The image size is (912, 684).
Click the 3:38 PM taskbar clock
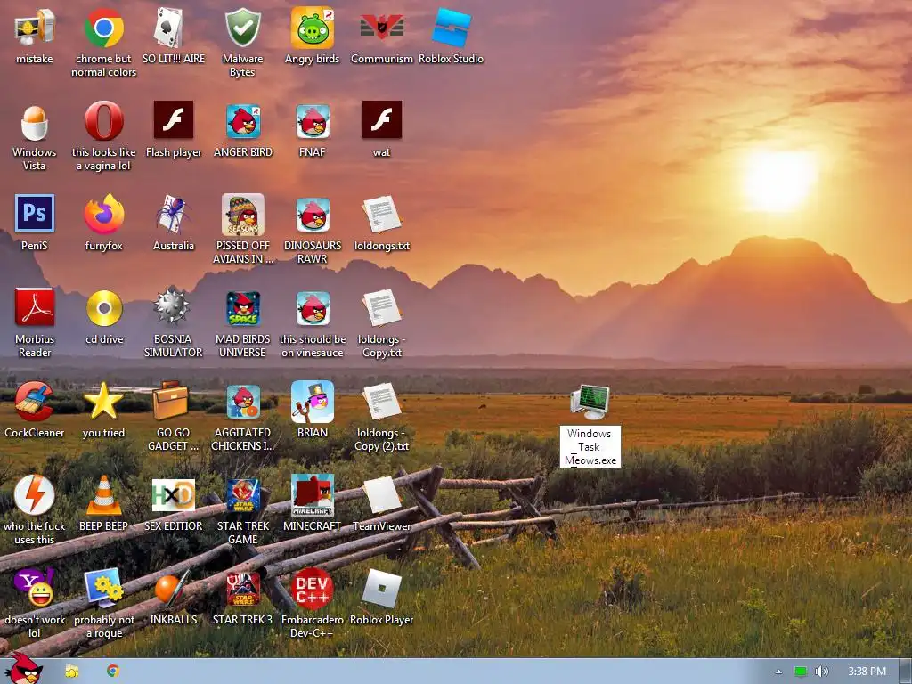coord(867,672)
